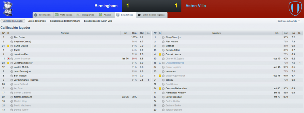Open Jay Emmanuel-Thomas player link

coord(26,80)
